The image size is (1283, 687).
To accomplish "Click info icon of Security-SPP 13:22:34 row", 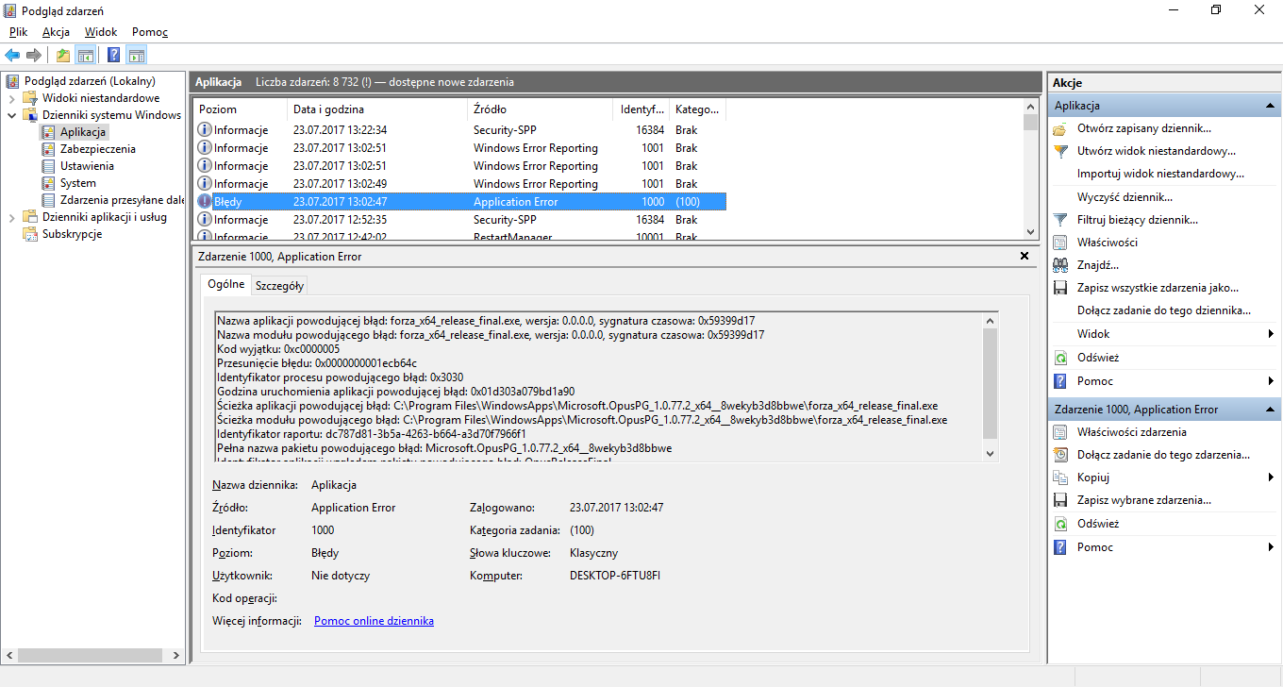I will [x=205, y=129].
